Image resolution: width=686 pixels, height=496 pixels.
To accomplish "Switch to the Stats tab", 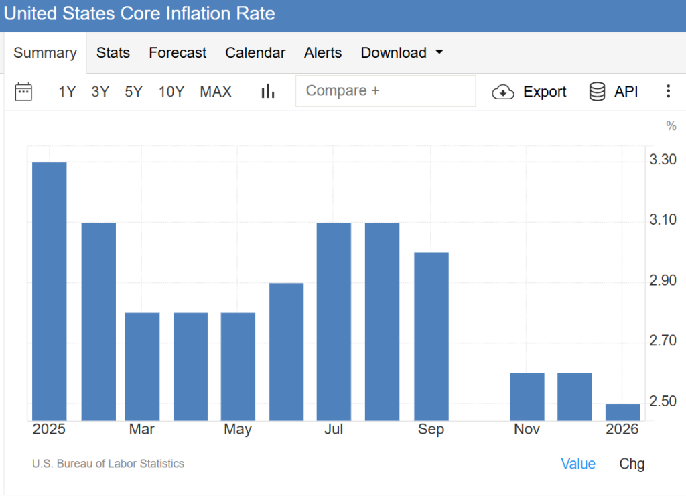I will [x=113, y=53].
